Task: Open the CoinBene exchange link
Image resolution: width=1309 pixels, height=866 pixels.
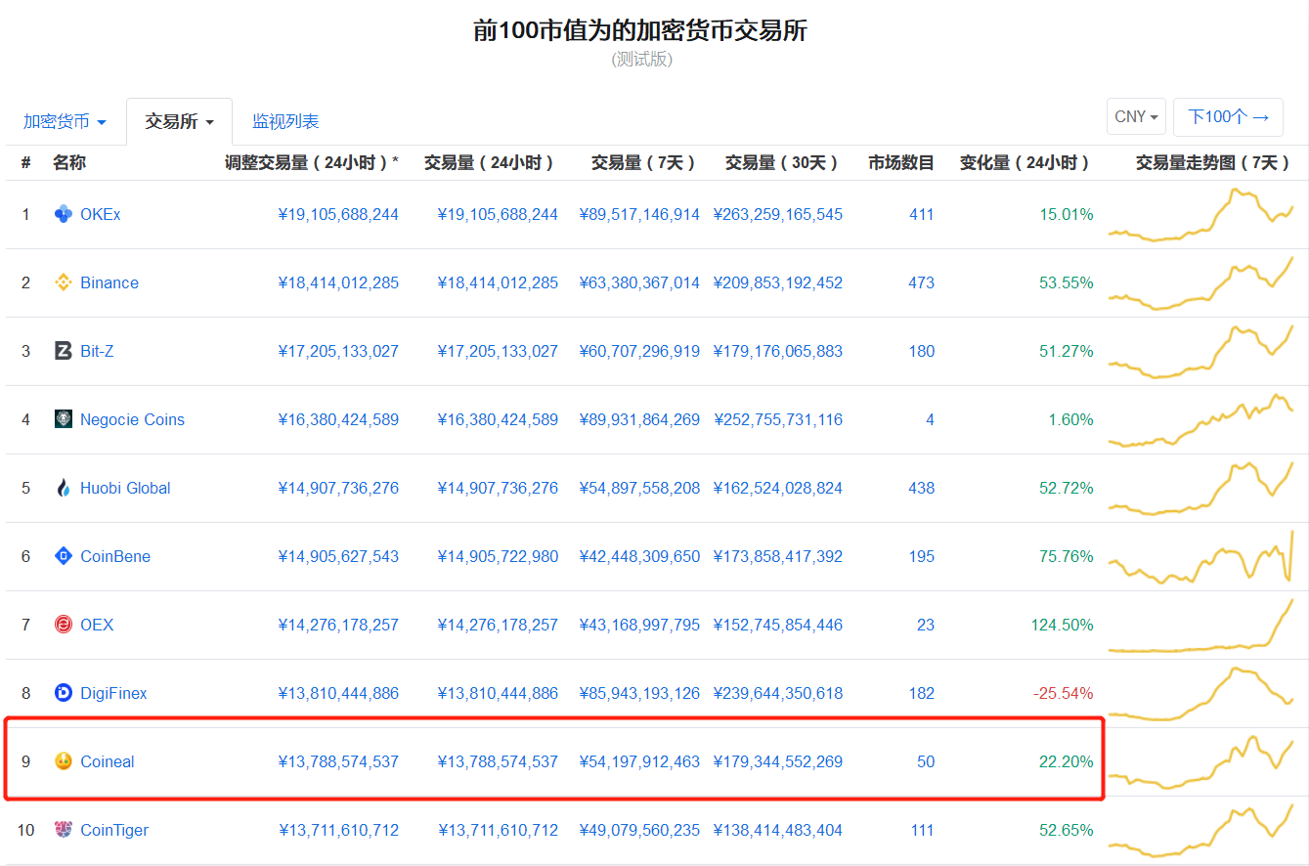Action: pos(115,556)
